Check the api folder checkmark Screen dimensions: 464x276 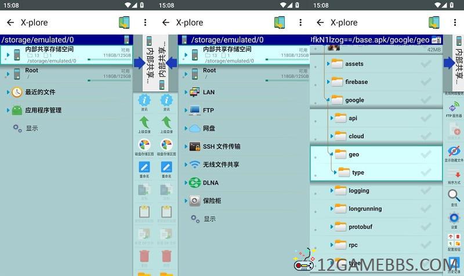point(426,118)
